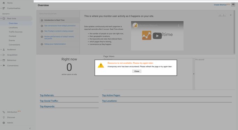Go to next education card arrow
Image resolution: width=238 pixels, height=130 pixels.
coord(224,15)
